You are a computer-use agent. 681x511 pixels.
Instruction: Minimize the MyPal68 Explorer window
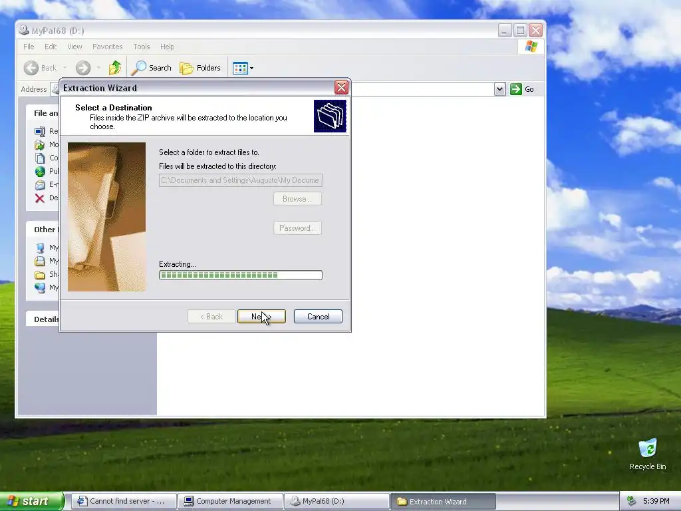(504, 31)
